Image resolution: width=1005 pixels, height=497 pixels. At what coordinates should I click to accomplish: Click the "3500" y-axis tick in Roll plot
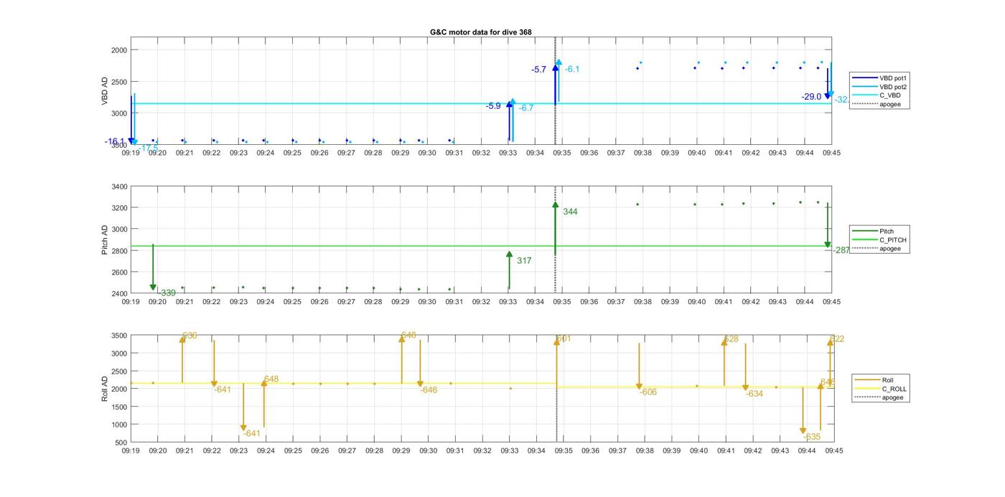click(x=119, y=336)
